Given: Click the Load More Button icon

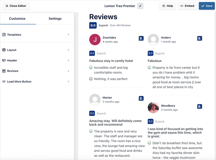Looking at the screenshot, I should tap(4, 82).
